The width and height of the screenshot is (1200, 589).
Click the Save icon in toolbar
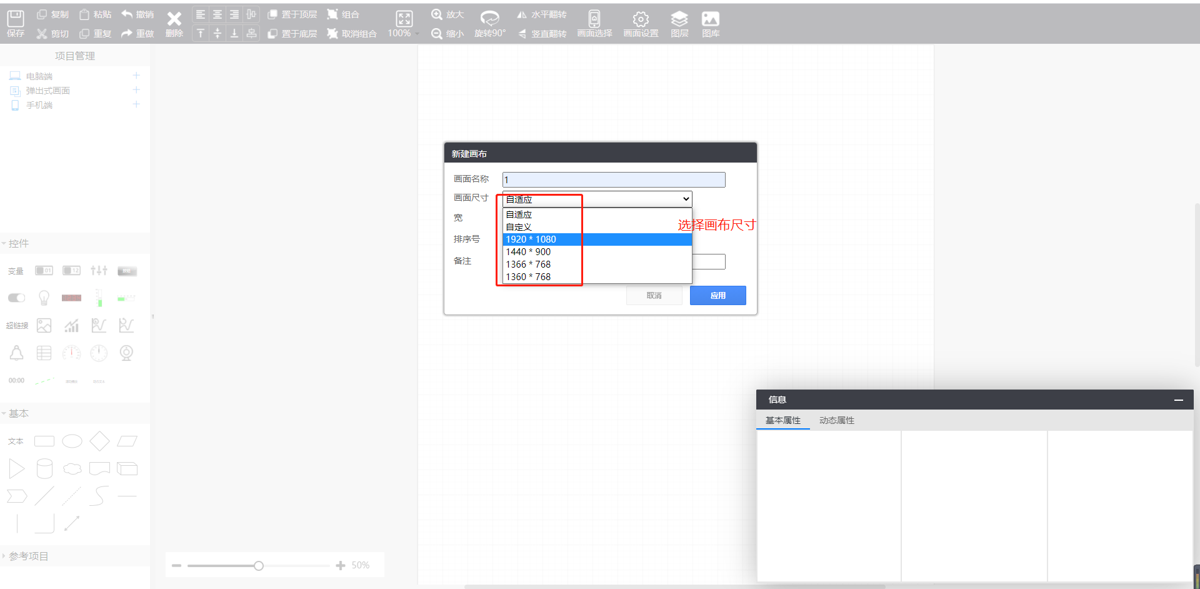pos(16,19)
